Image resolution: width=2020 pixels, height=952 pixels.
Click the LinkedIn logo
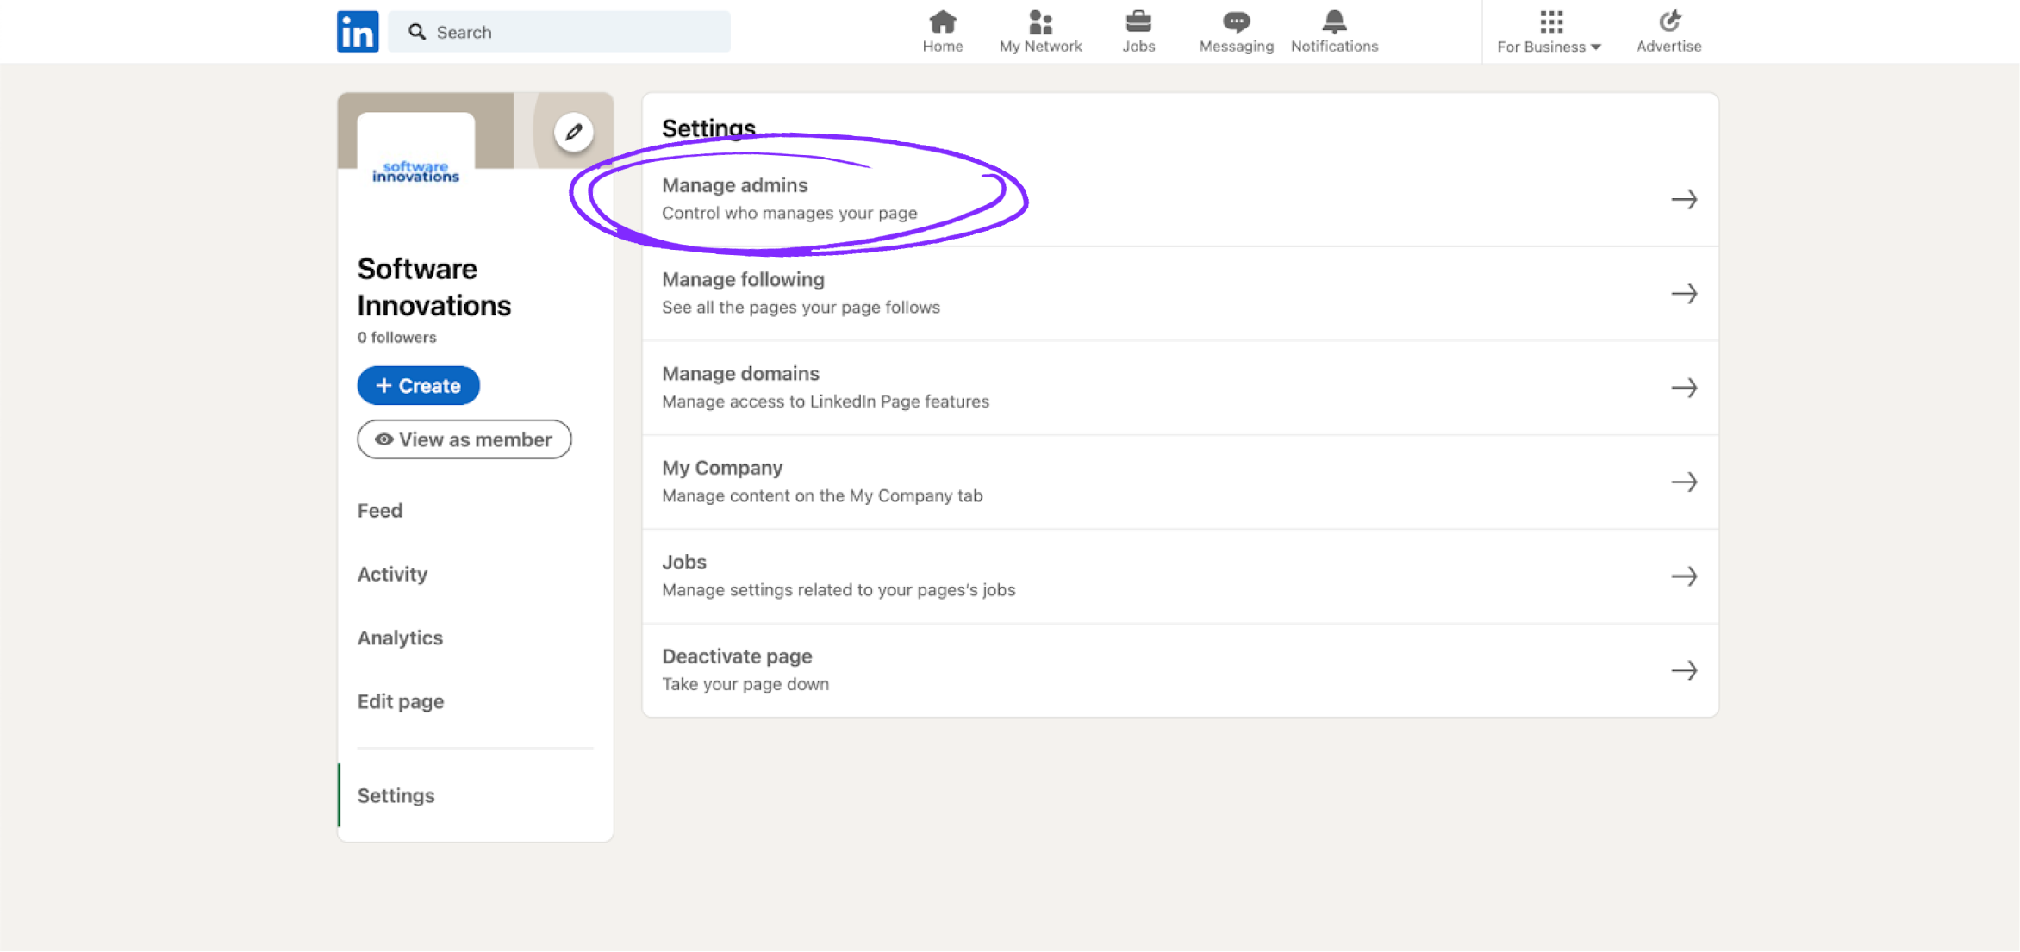pyautogui.click(x=357, y=31)
